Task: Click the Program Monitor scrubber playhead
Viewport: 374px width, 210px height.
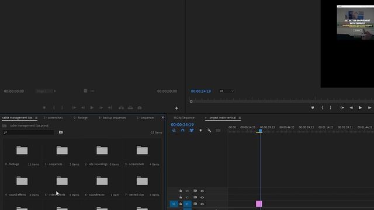Action: (x=191, y=101)
